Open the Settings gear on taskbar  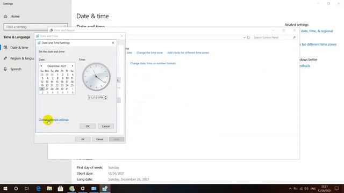(83, 188)
